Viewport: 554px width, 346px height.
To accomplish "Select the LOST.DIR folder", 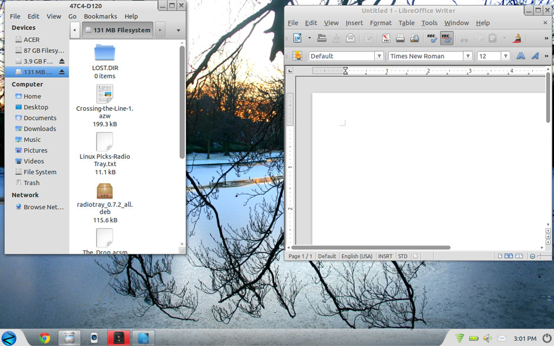I will (105, 61).
